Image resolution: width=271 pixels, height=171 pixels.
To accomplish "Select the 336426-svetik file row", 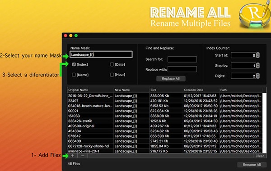I will (x=165, y=121).
